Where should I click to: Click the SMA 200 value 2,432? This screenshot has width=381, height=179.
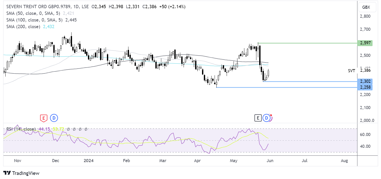pos(49,27)
